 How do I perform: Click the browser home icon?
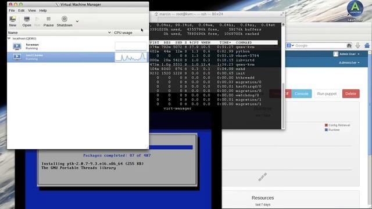coord(367,45)
